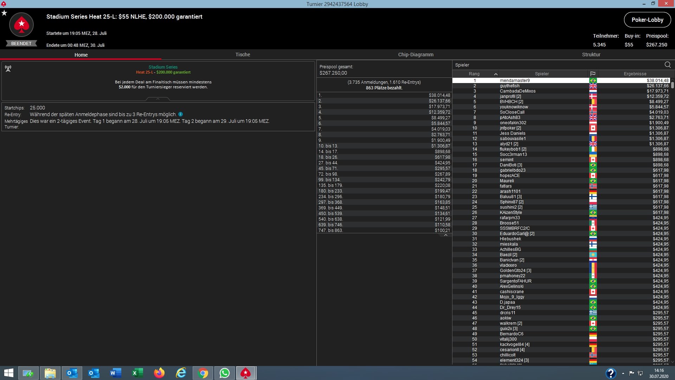Image resolution: width=675 pixels, height=380 pixels.
Task: Open Firefox from the taskbar
Action: [159, 373]
